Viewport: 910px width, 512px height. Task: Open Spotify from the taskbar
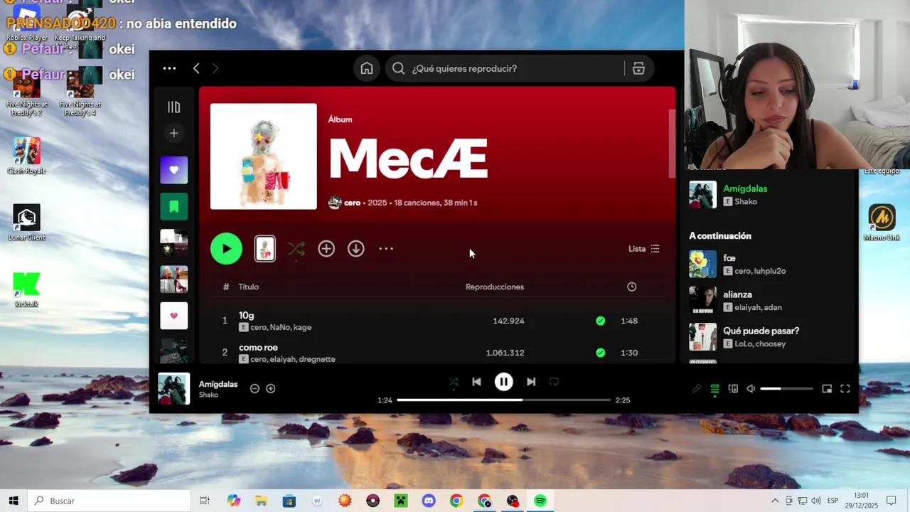[540, 501]
